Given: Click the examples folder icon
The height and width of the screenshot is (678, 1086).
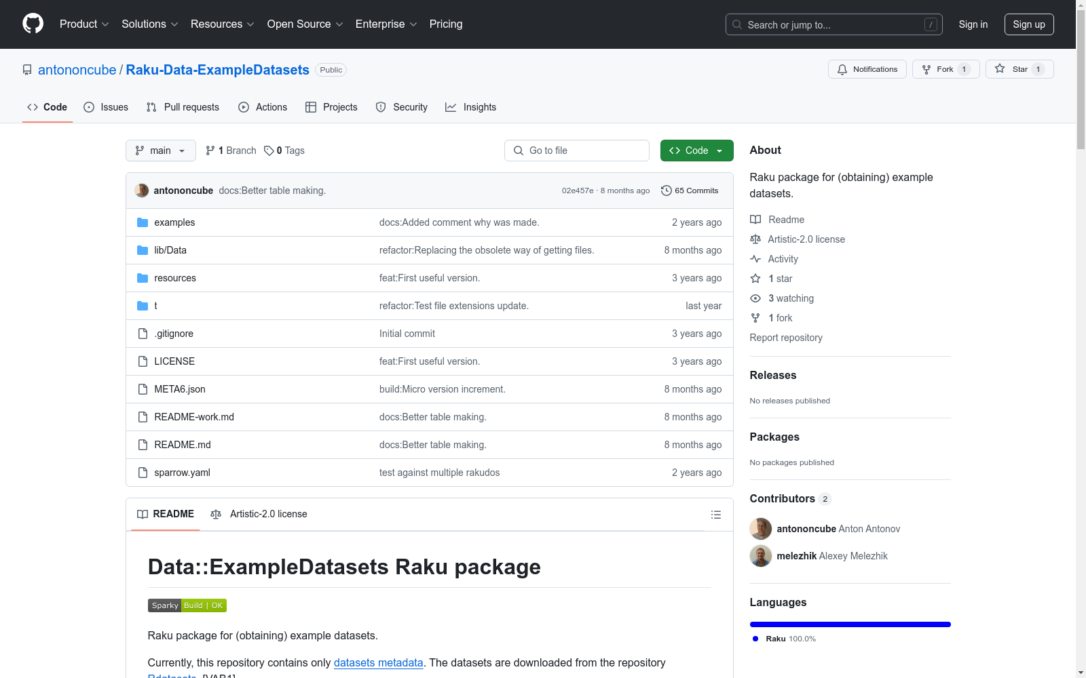Looking at the screenshot, I should click(143, 222).
